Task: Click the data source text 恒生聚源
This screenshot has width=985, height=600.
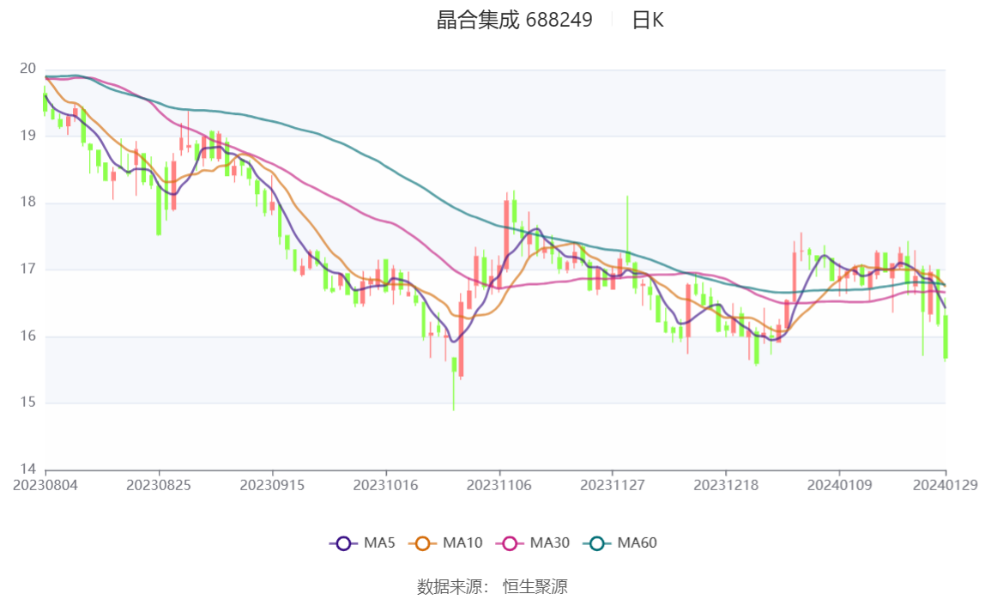Action: (535, 587)
